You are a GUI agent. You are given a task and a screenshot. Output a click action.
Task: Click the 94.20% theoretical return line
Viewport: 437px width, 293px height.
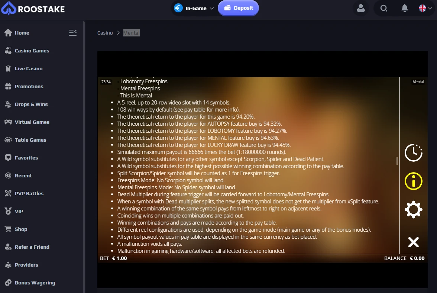(186, 117)
